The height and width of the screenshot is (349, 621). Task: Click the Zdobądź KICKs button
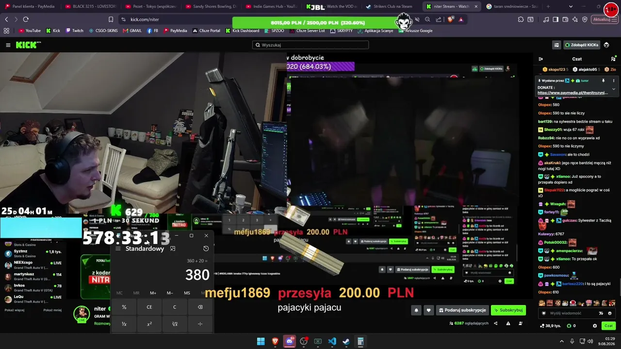(582, 45)
